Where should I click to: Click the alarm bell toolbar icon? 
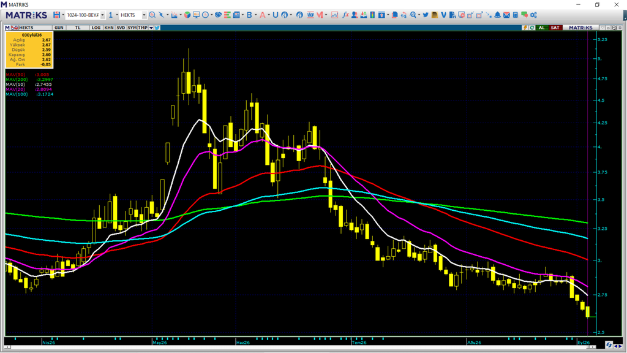coord(497,15)
